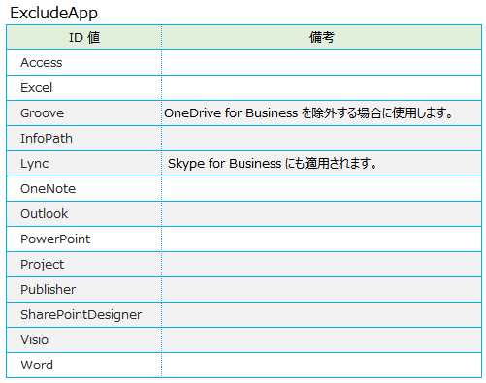Select the '備考' column header

tap(321, 38)
